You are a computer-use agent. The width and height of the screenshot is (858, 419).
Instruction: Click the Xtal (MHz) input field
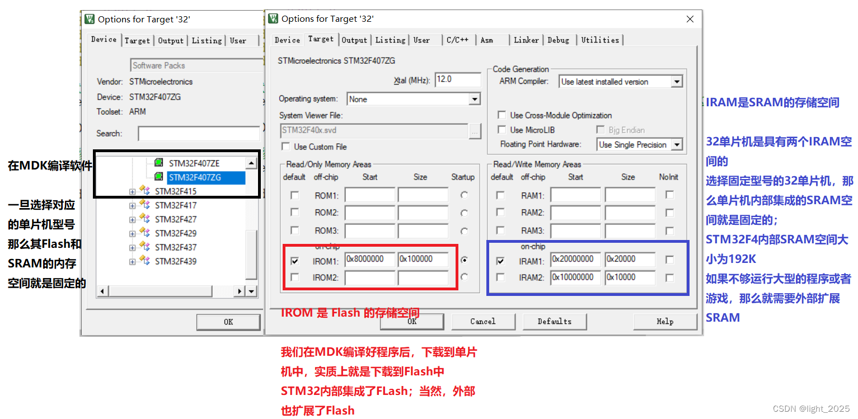[x=457, y=79]
